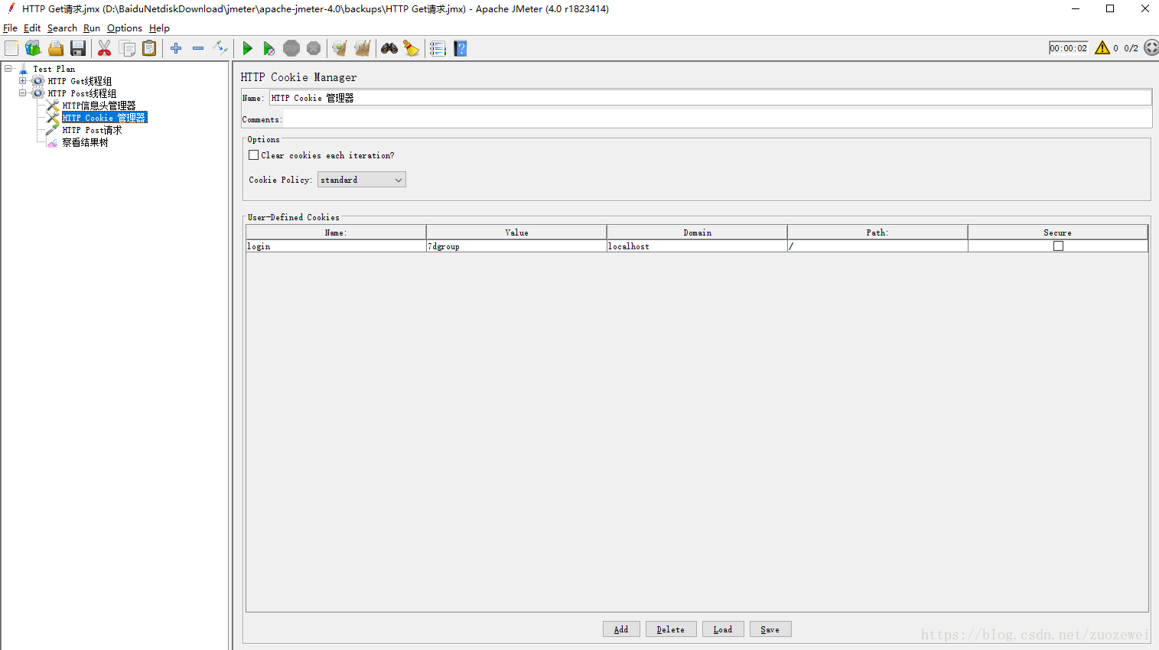Click the Domain column header
Screen dimensions: 1159x650
(697, 232)
